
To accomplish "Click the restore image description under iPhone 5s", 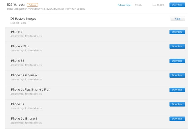I will pyautogui.click(x=26, y=108).
